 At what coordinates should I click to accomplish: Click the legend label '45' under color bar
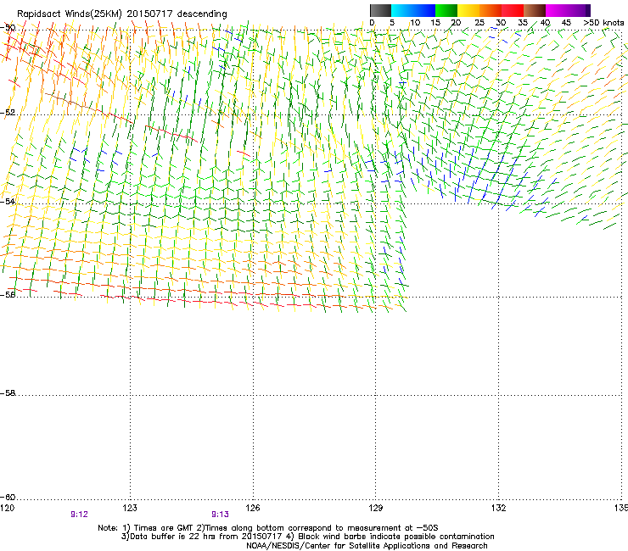pos(566,23)
